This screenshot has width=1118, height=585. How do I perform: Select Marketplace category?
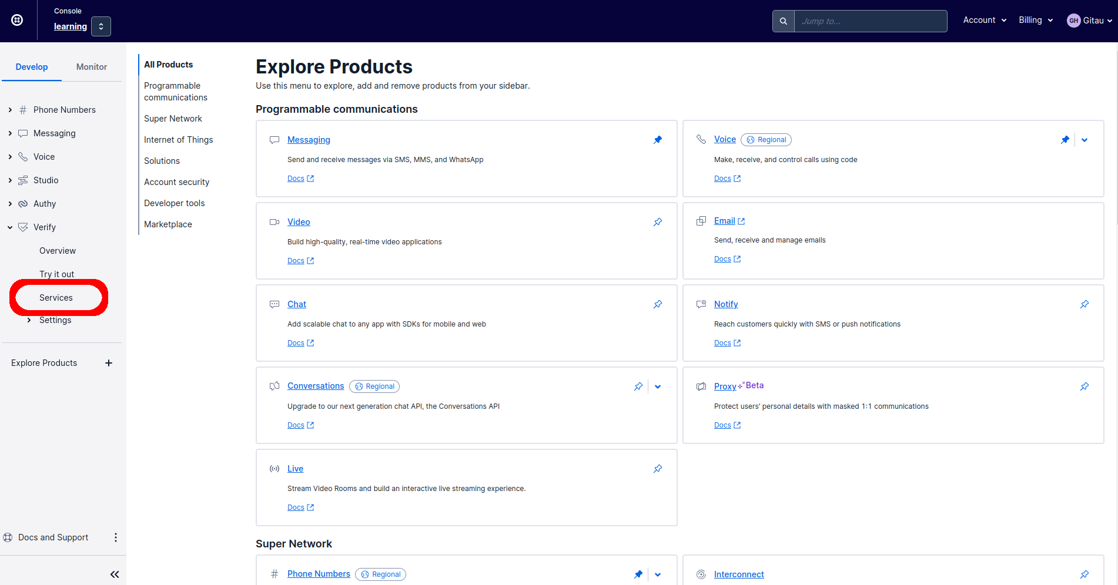[168, 224]
